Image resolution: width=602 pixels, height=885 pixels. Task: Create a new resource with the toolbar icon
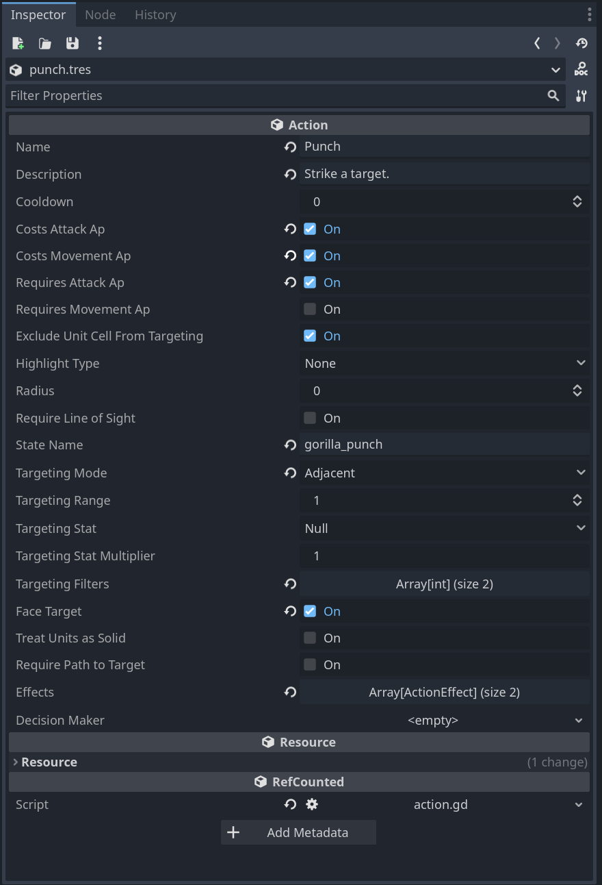(18, 44)
